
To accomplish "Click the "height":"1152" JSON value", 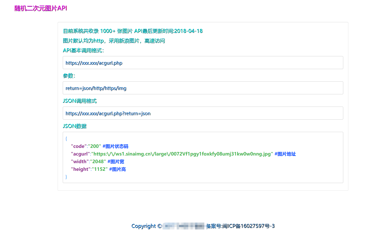I will [x=89, y=169].
